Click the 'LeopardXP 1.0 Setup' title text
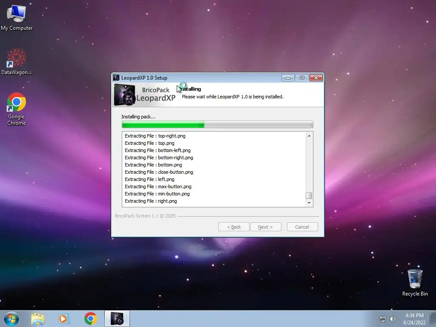The image size is (436, 327). pyautogui.click(x=144, y=78)
